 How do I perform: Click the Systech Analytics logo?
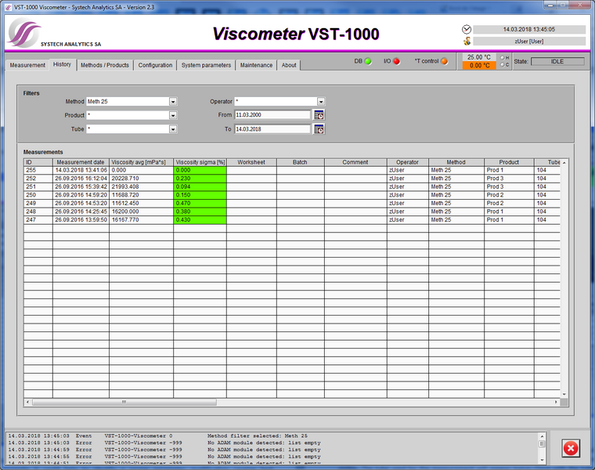click(x=25, y=34)
